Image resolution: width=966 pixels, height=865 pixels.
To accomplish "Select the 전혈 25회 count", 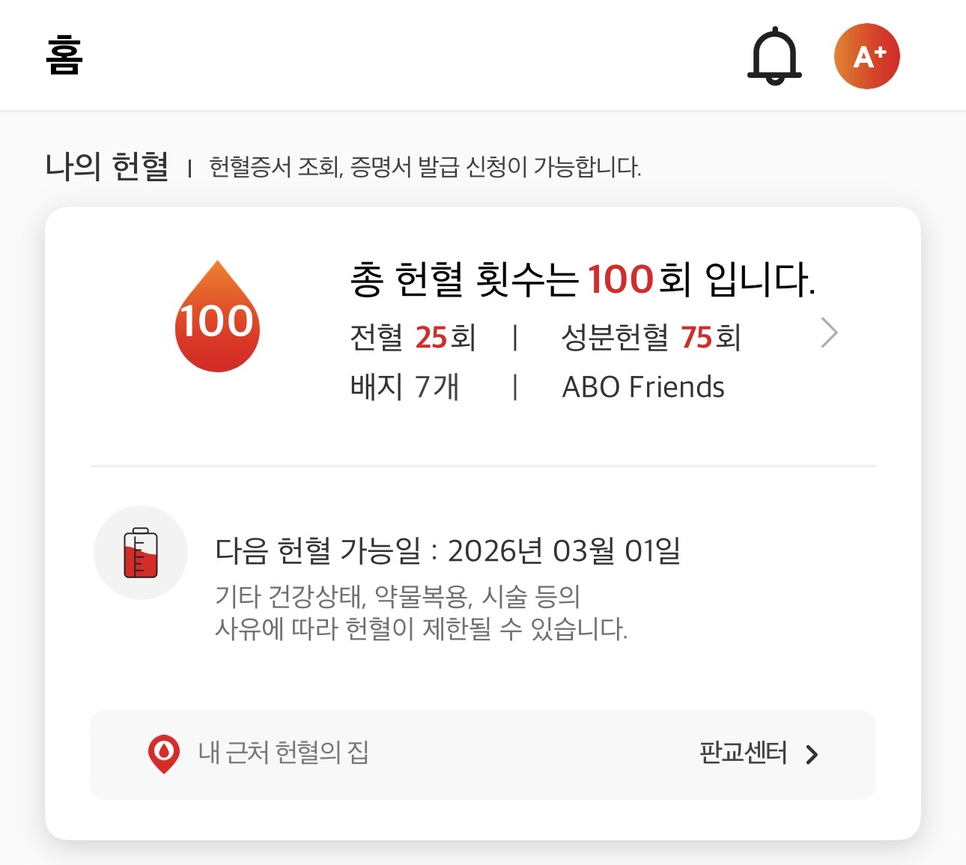I will click(413, 338).
